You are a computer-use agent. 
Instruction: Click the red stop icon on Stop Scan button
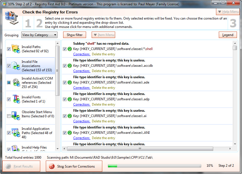click(52, 166)
